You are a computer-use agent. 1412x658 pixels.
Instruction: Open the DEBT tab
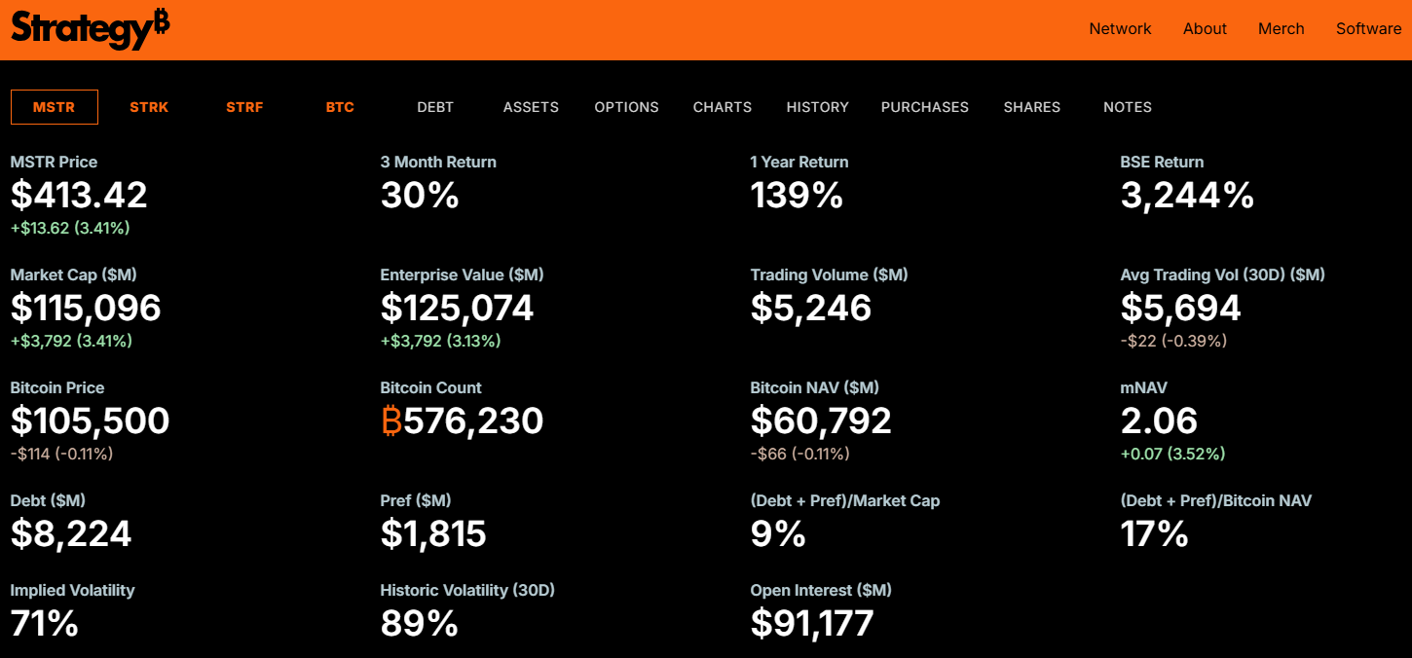(435, 107)
